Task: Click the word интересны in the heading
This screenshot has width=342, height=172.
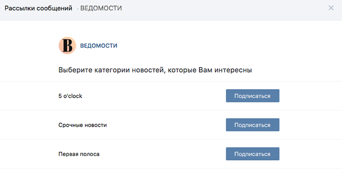Action: pyautogui.click(x=233, y=70)
